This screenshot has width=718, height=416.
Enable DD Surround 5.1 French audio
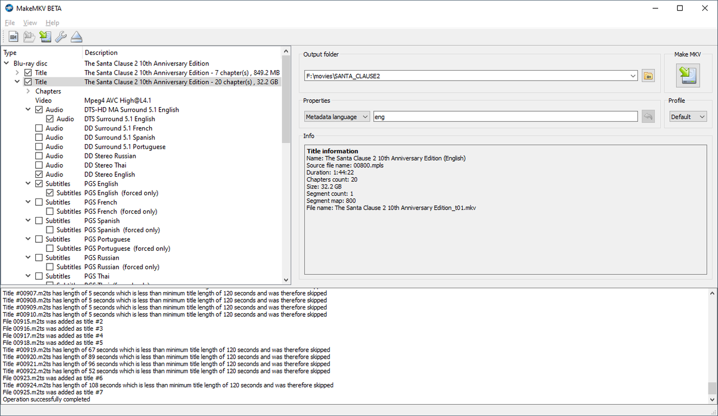(39, 128)
